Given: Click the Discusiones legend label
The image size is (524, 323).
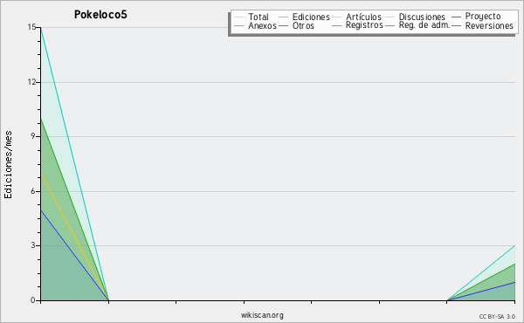Looking at the screenshot, I should (x=422, y=17).
